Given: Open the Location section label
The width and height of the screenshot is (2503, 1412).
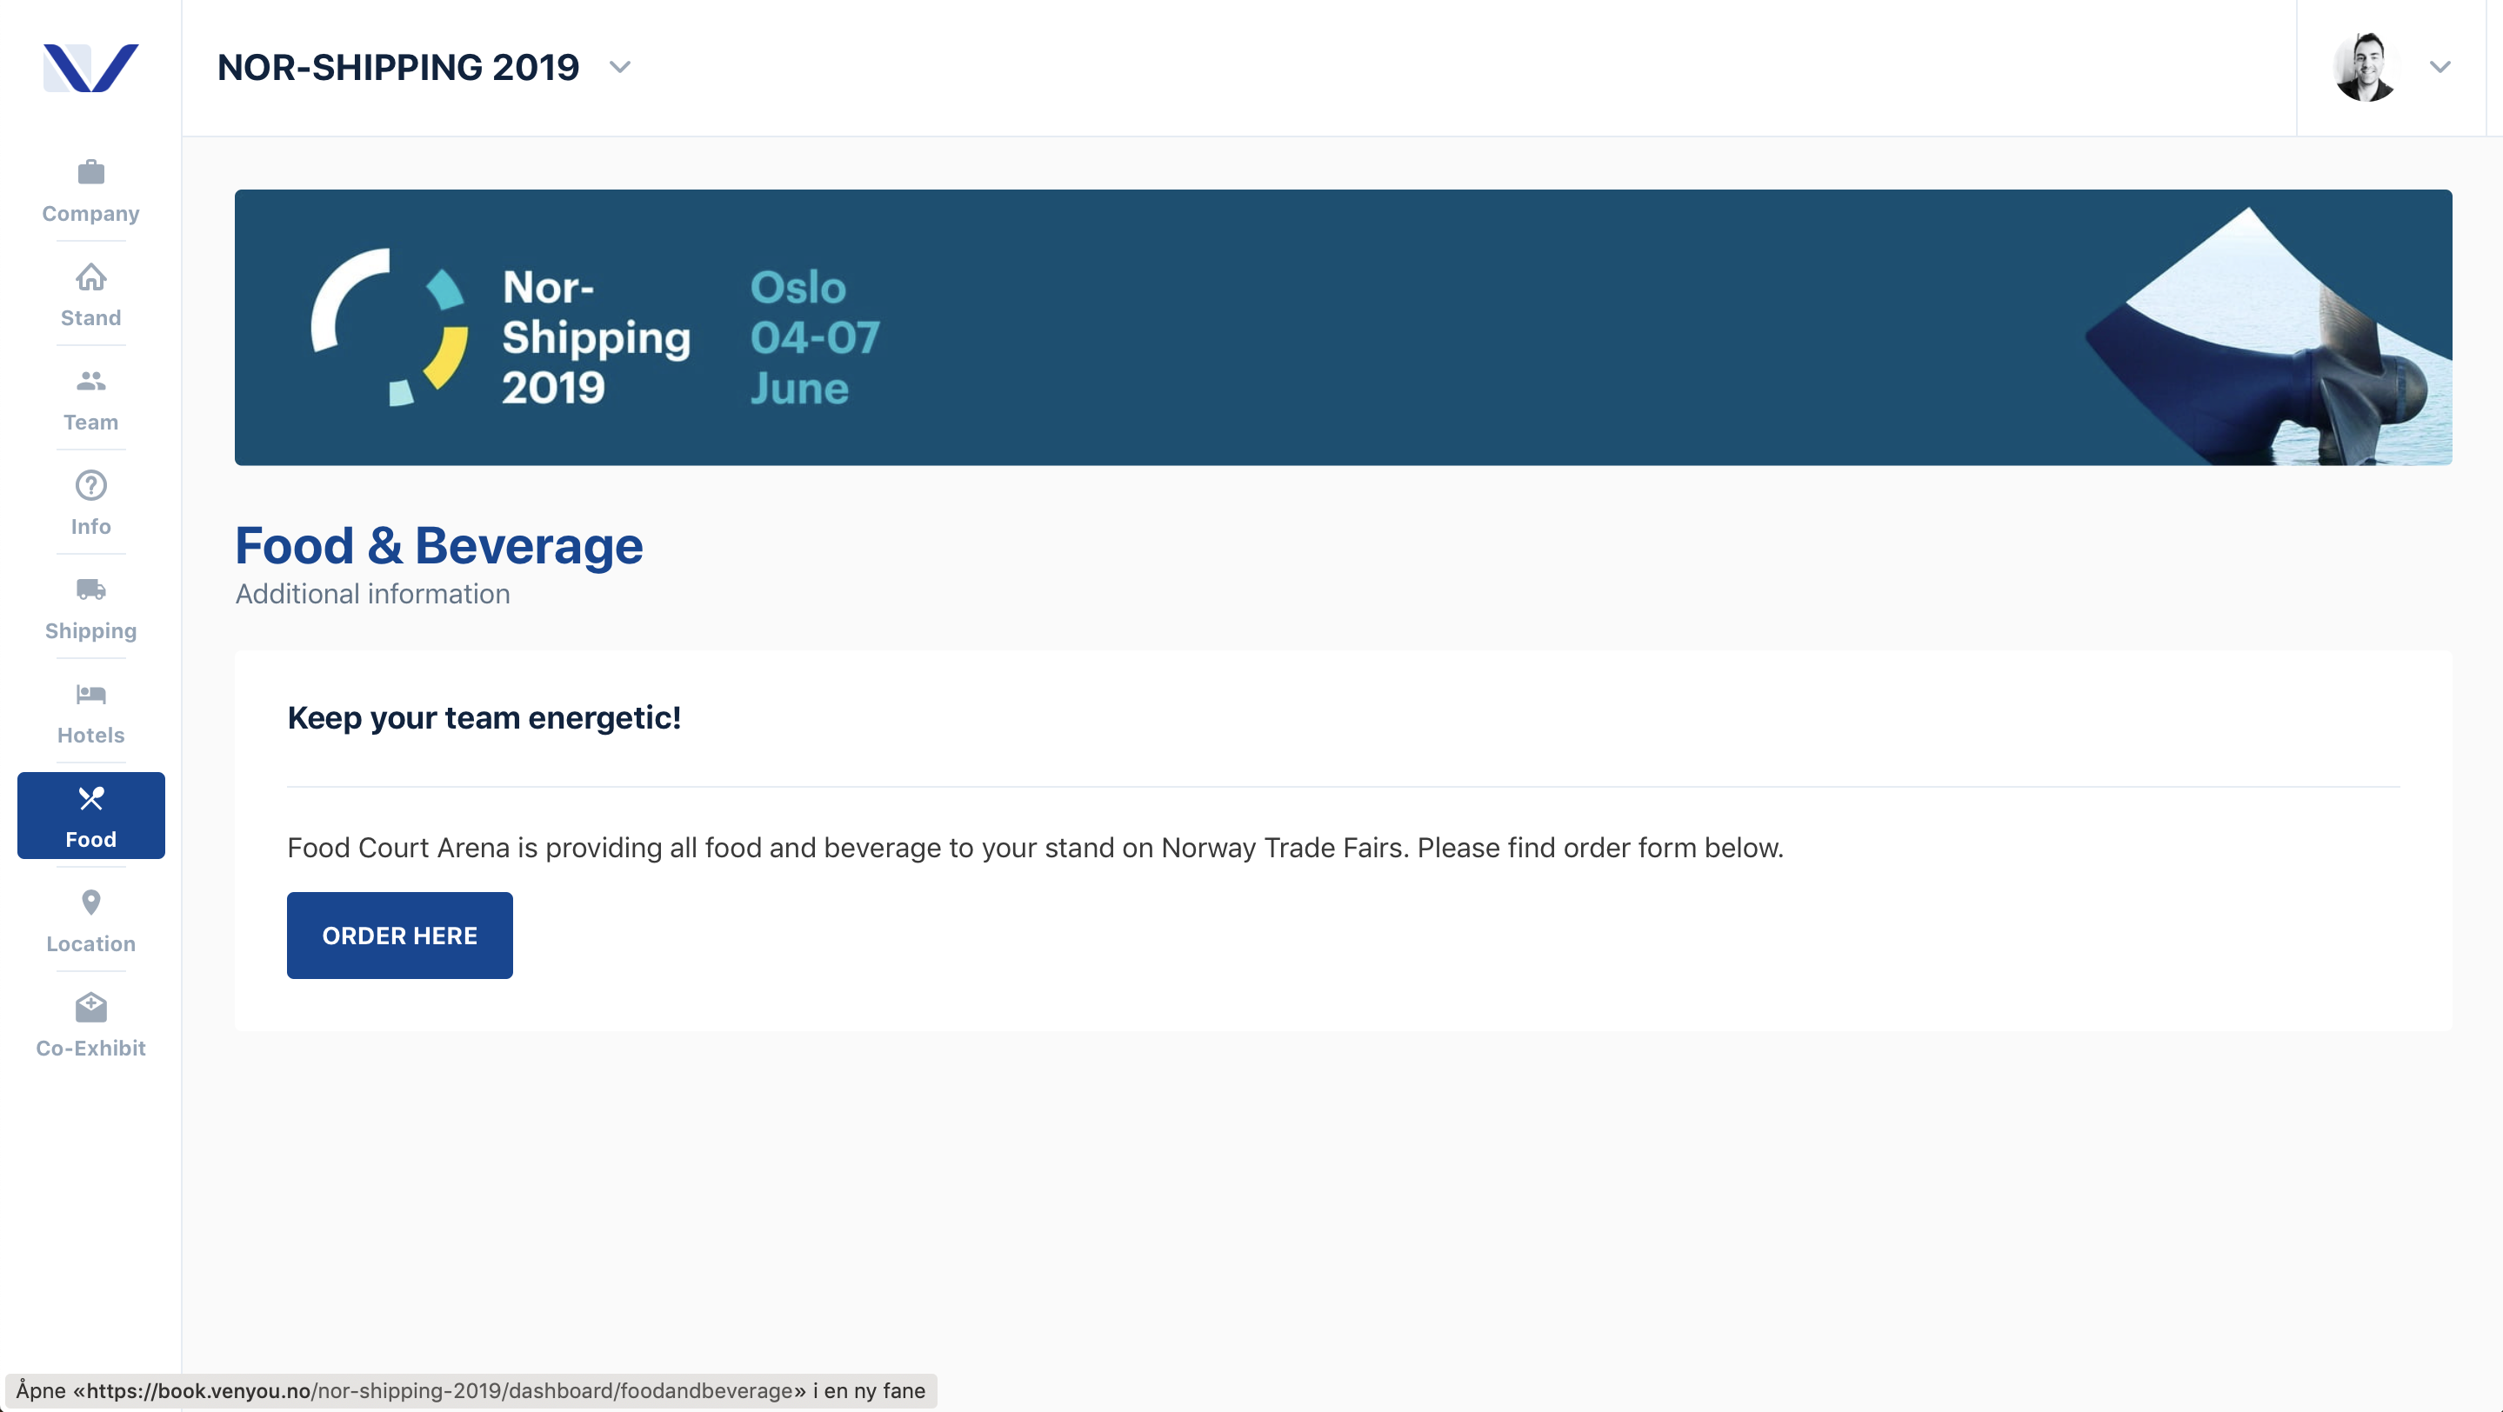Looking at the screenshot, I should (x=90, y=944).
